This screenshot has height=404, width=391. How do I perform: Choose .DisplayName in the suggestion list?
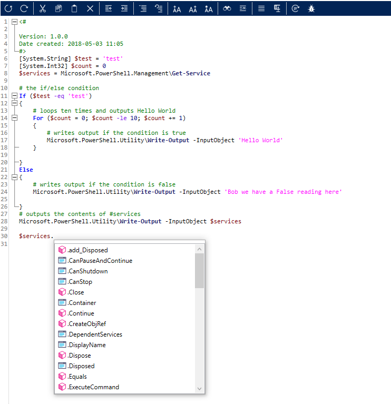[x=86, y=345]
